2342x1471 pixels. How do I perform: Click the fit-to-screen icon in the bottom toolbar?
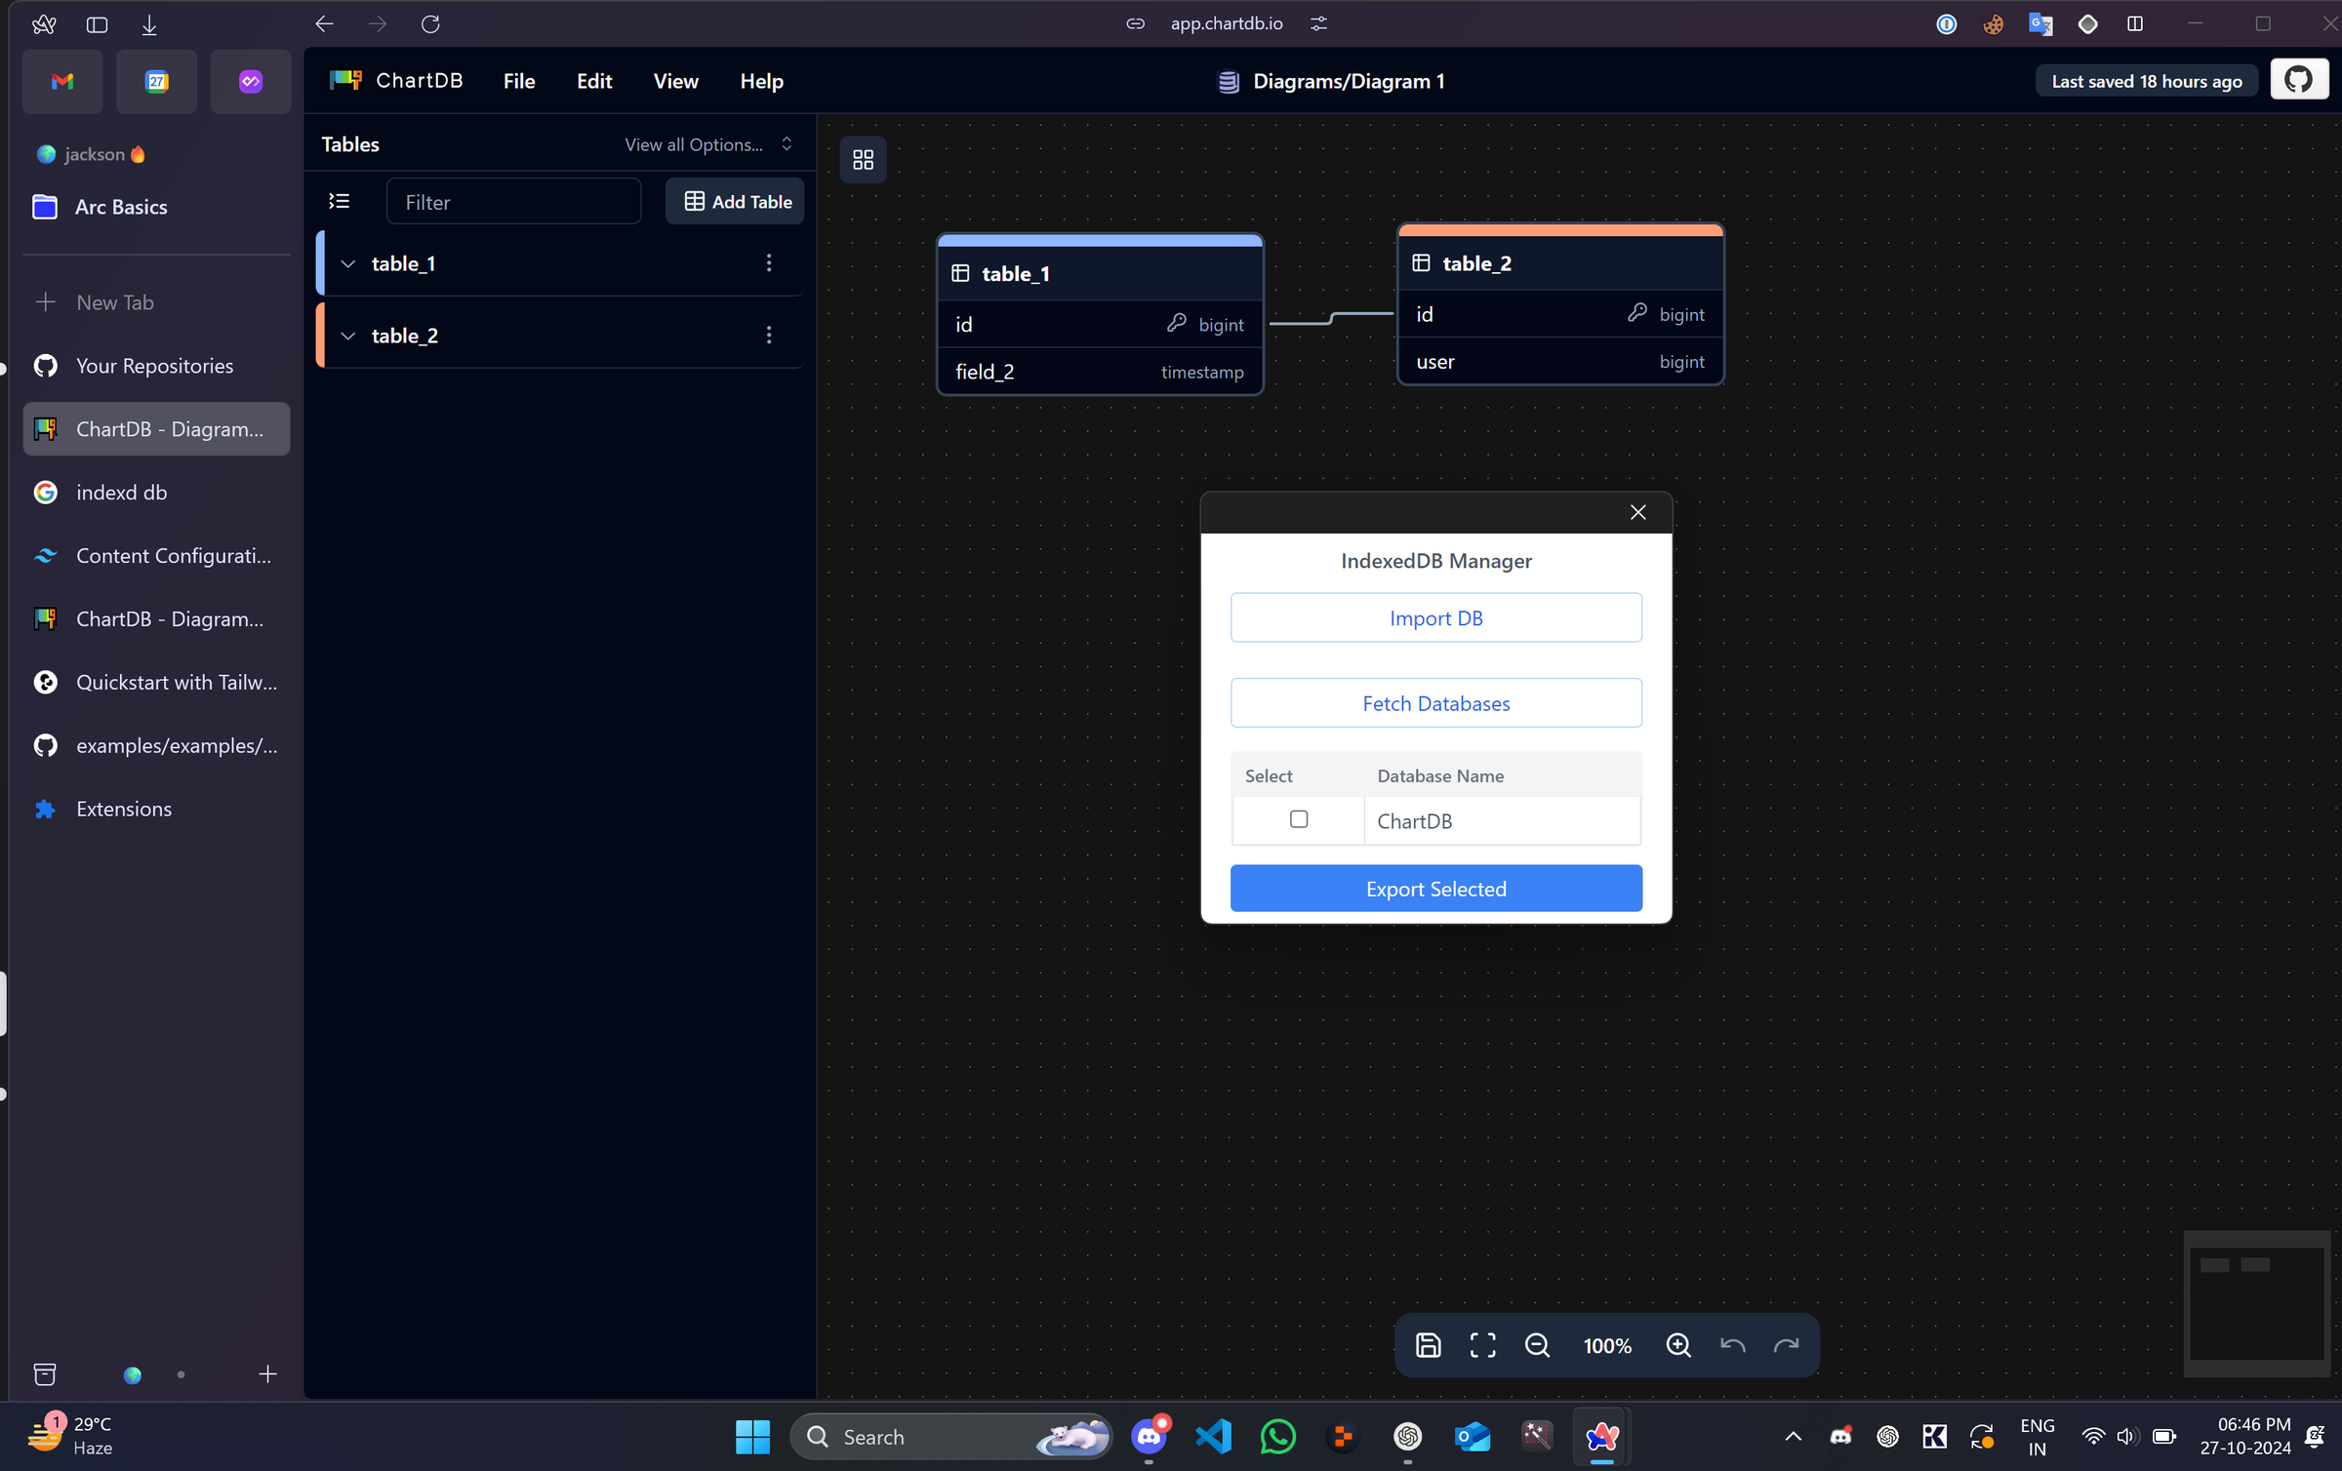pos(1482,1345)
